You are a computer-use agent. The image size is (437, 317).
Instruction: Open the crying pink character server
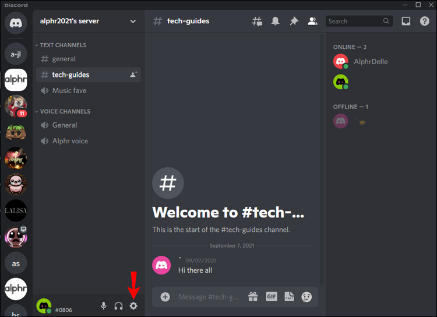point(16,237)
